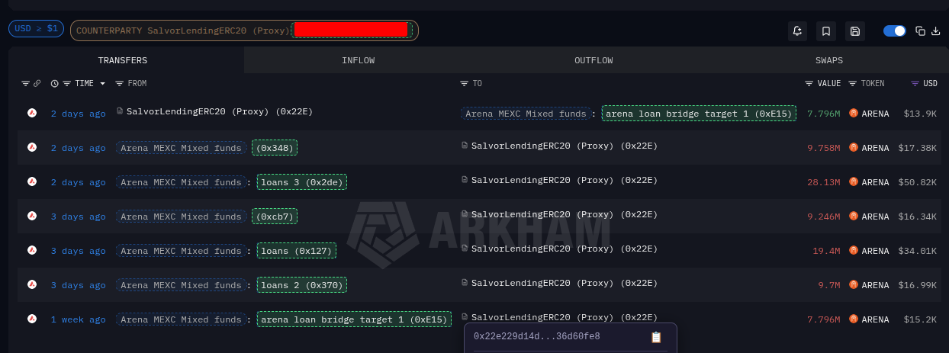Image resolution: width=949 pixels, height=353 pixels.
Task: Open Arena MEXC Mixed funds in TO column
Action: coord(525,114)
